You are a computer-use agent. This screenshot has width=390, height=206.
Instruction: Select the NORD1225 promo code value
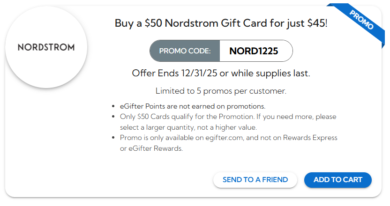click(x=254, y=51)
